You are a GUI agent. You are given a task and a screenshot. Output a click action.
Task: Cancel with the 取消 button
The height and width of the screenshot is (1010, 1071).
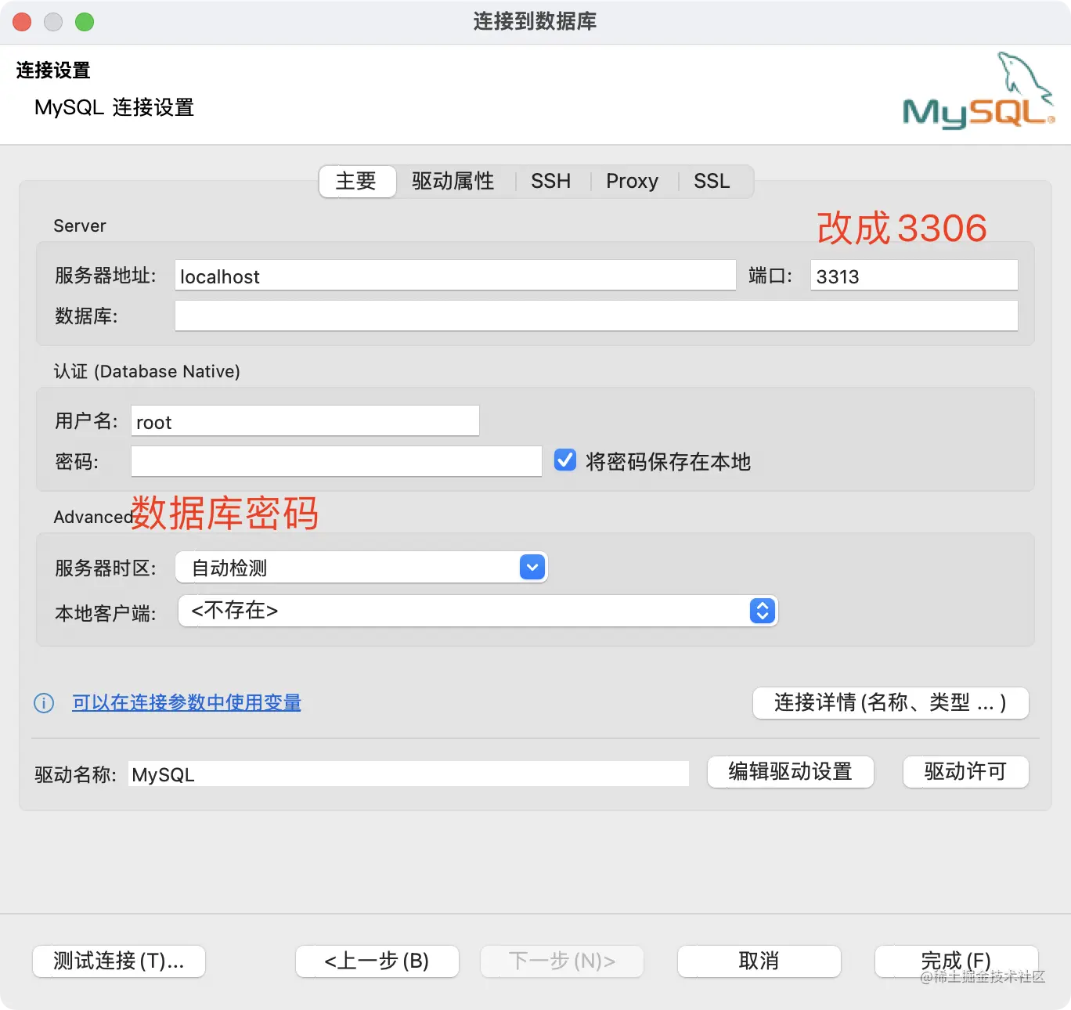[x=759, y=961]
